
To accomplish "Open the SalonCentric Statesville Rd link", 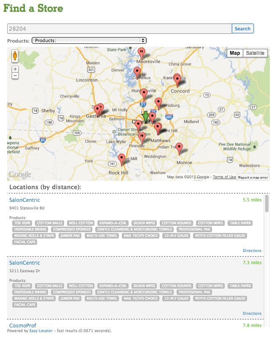I will click(x=24, y=200).
